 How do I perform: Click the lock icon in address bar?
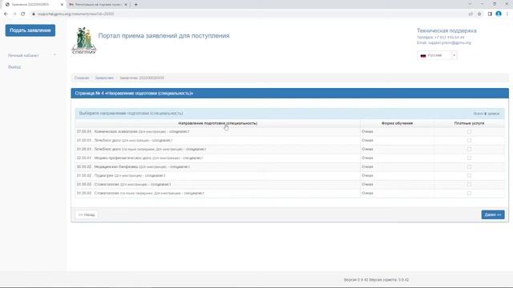pyautogui.click(x=33, y=14)
